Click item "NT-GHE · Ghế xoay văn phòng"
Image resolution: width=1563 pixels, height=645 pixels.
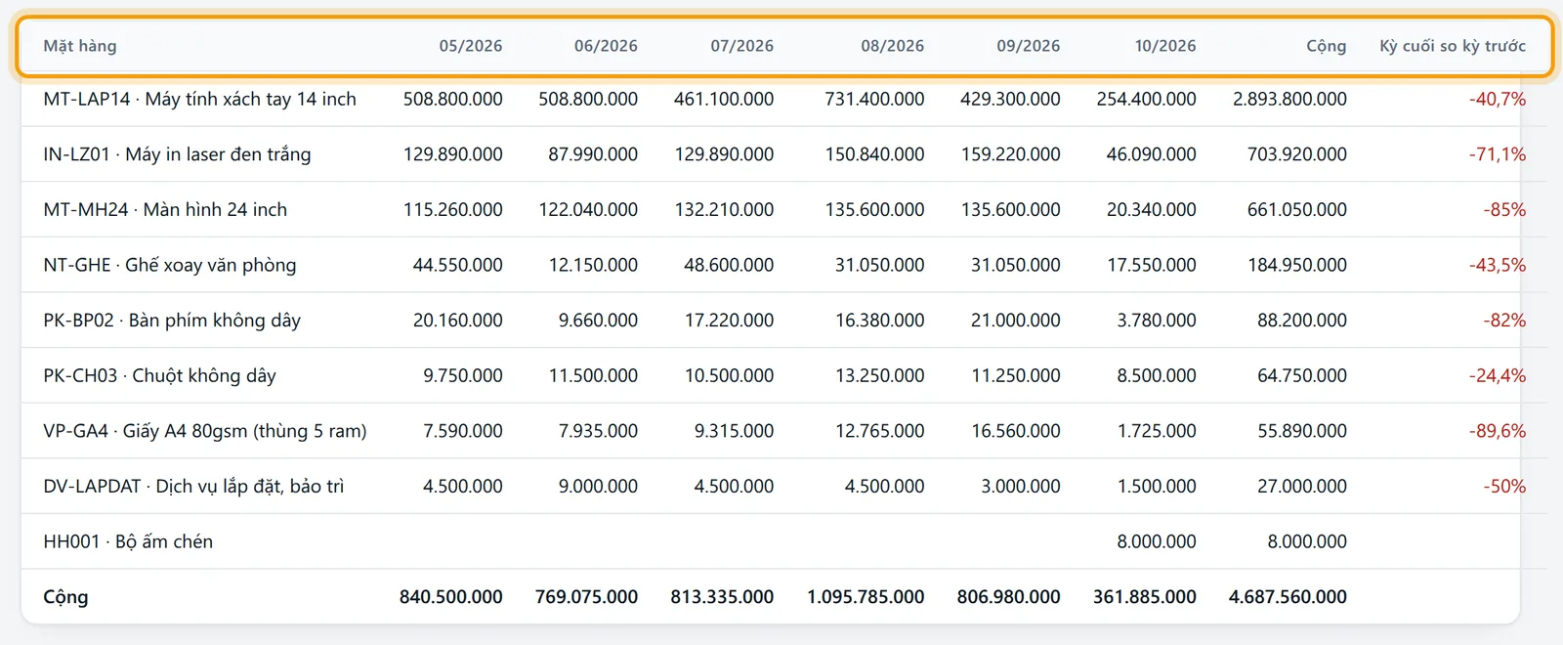pyautogui.click(x=170, y=265)
